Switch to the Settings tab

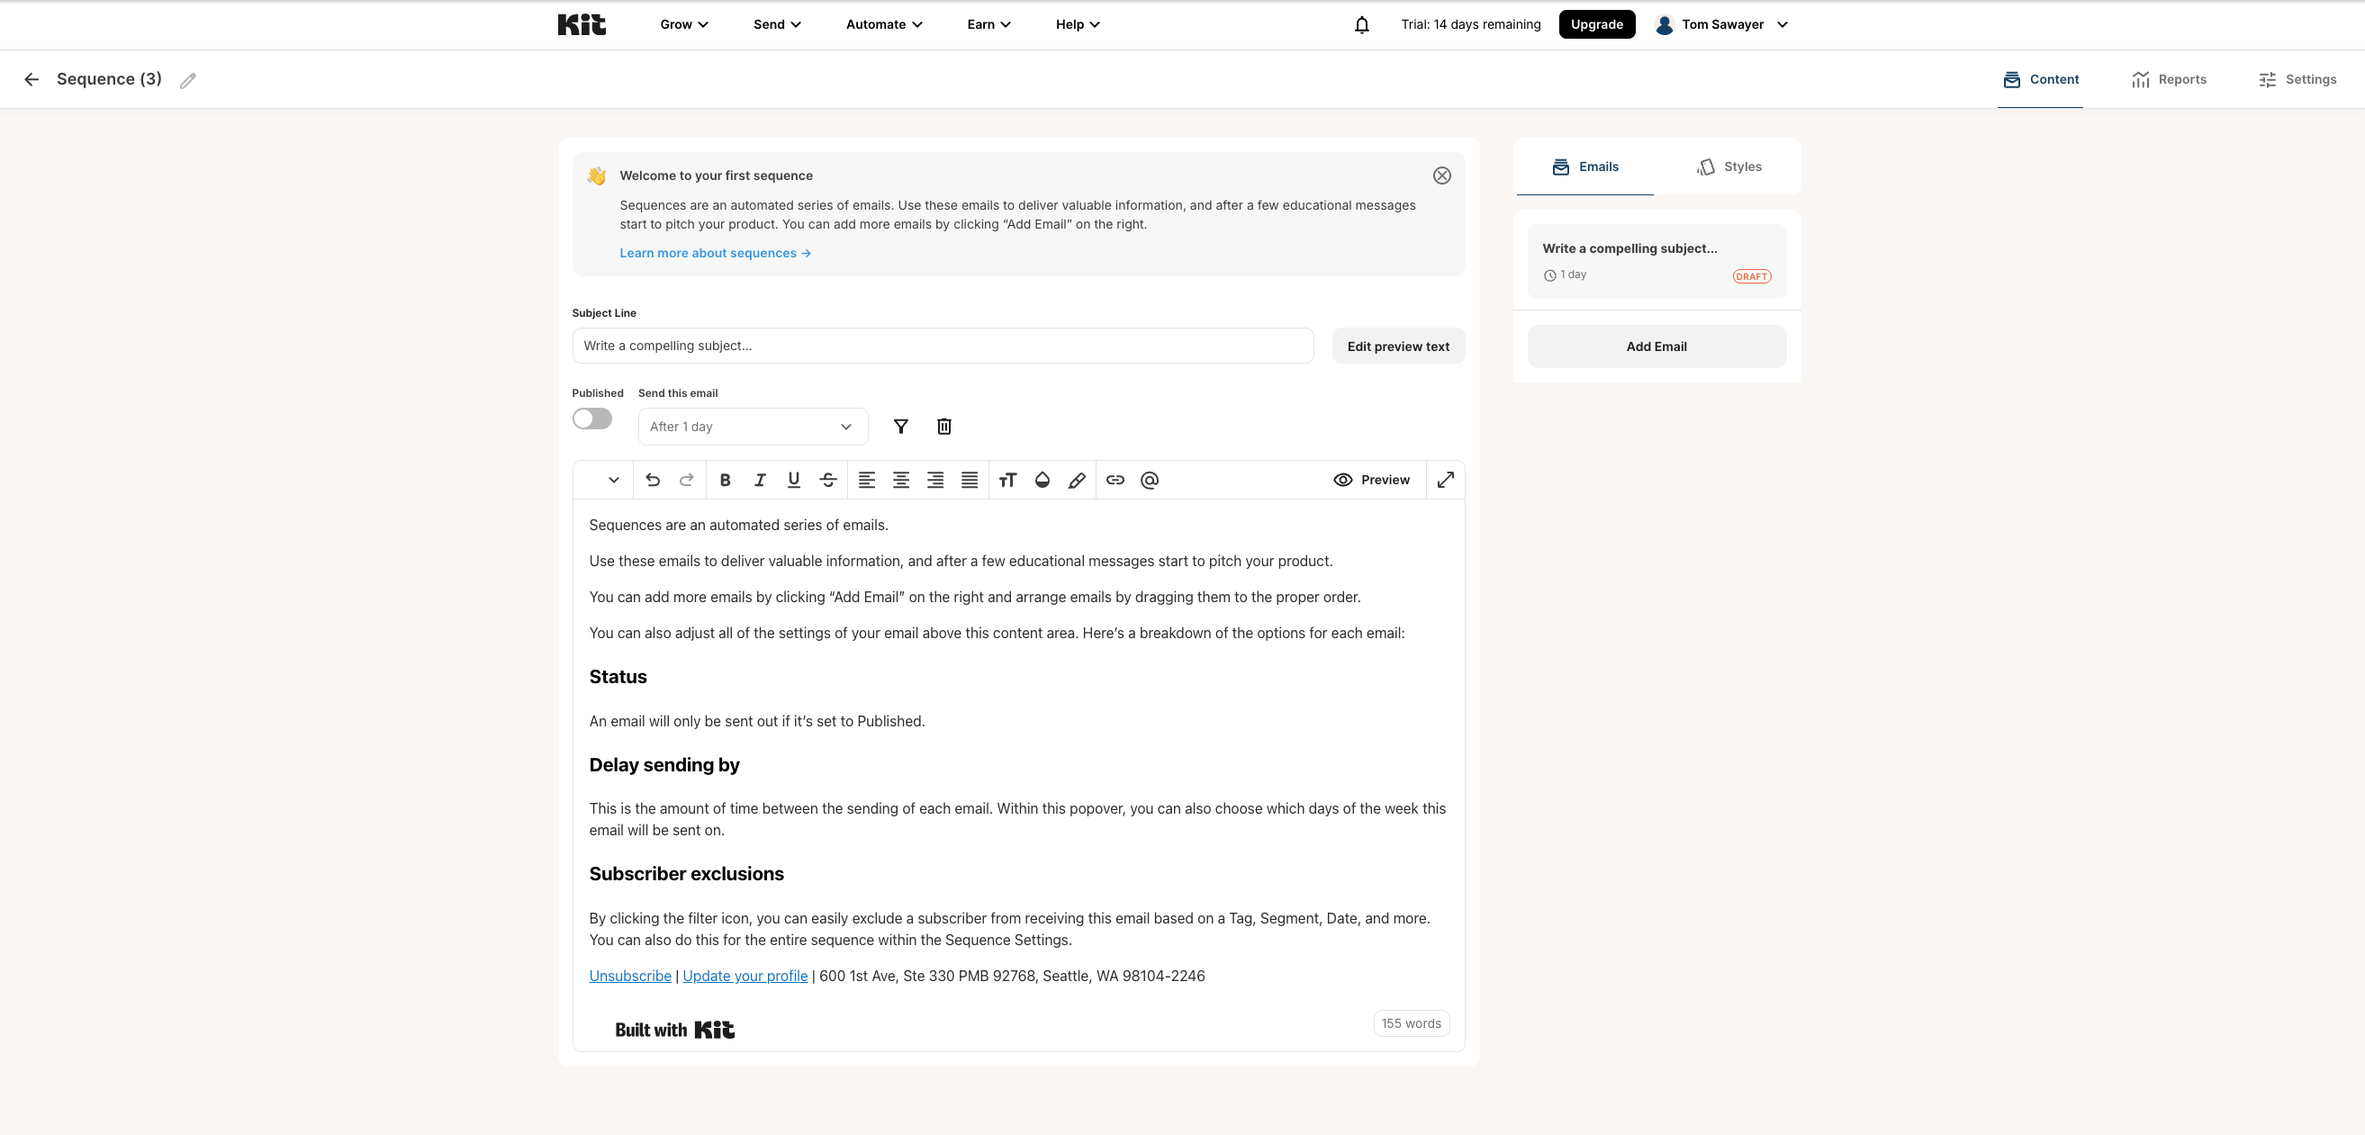tap(2297, 80)
